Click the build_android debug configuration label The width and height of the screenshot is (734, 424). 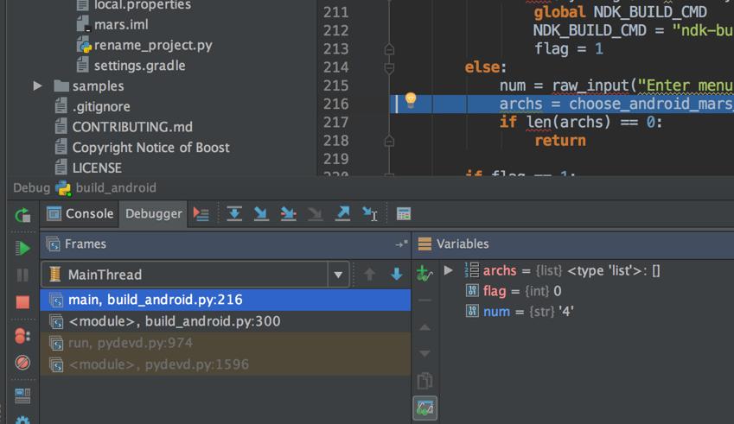point(116,188)
